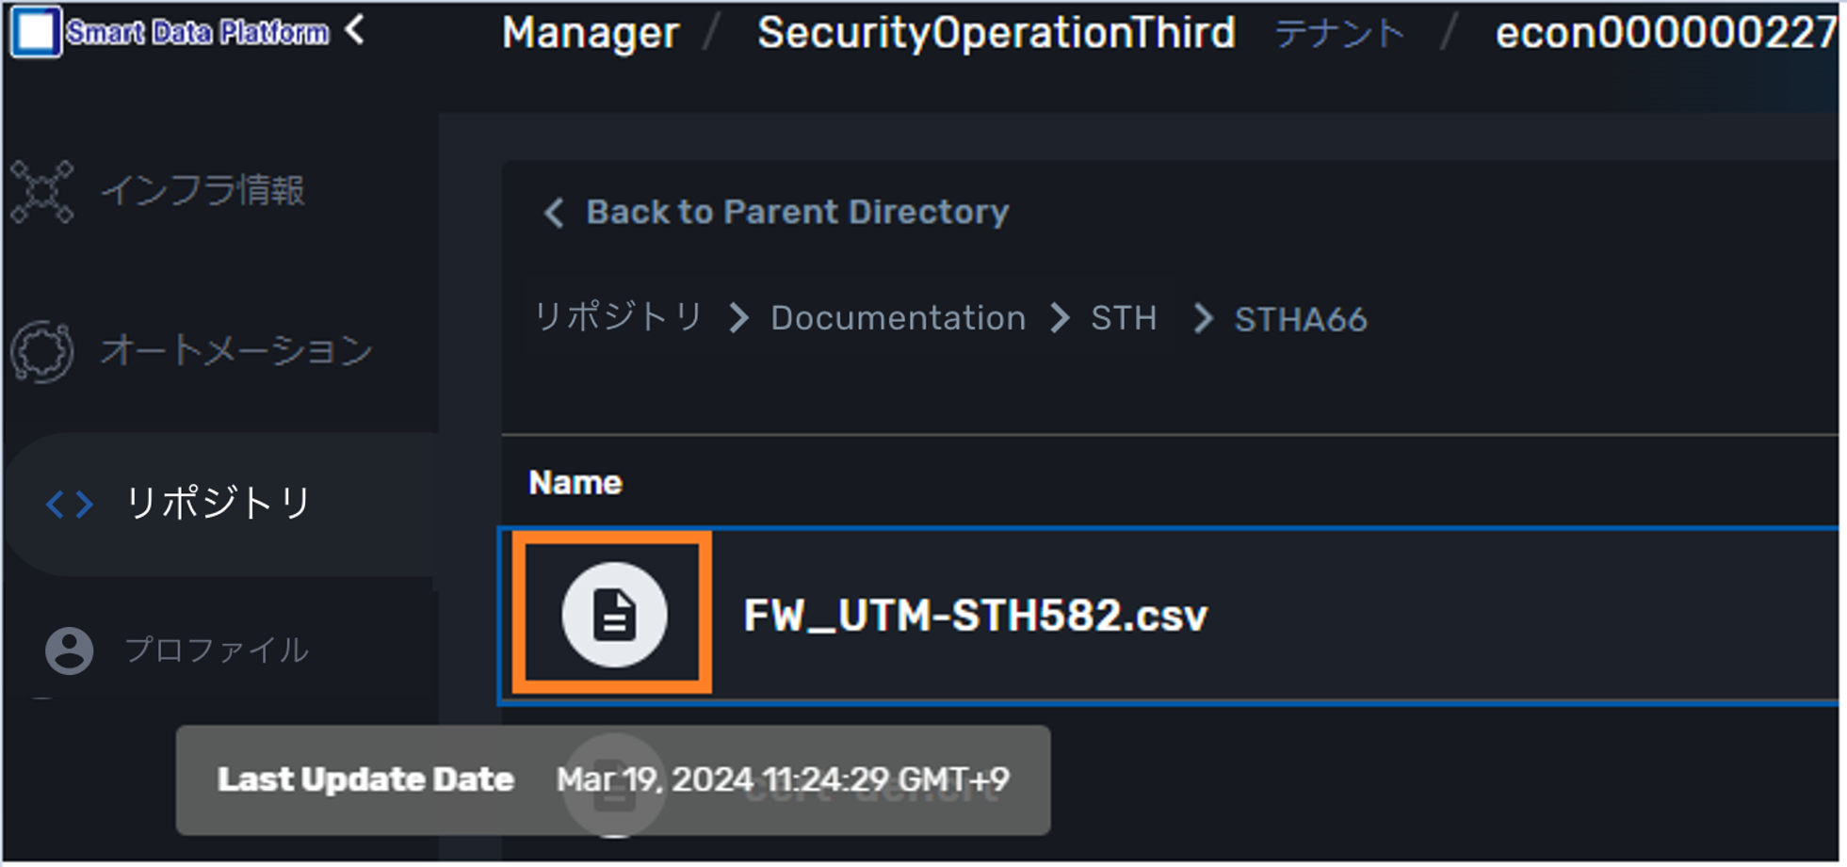This screenshot has height=867, width=1847.
Task: Click the プロファイル user avatar icon
Action: tap(70, 650)
